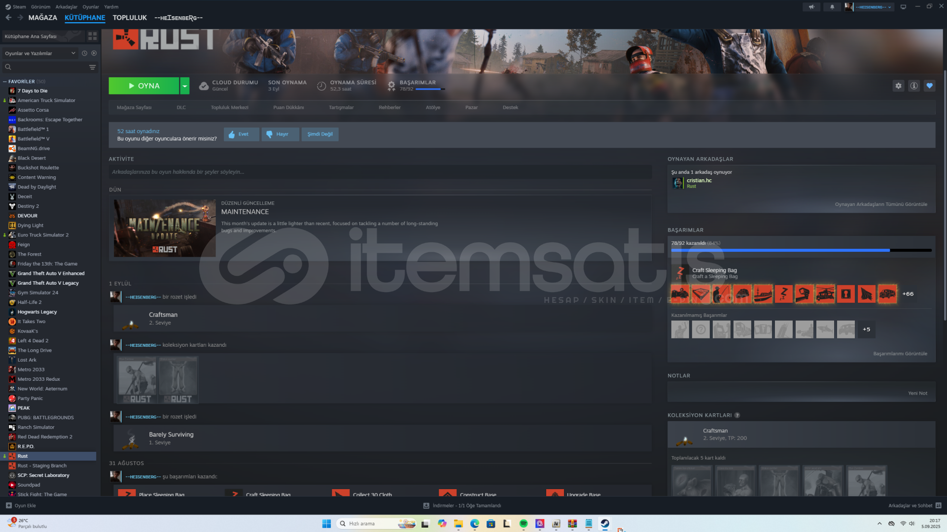Open the Topluluk Merkezi link
Viewport: 947px width, 532px height.
coord(230,107)
